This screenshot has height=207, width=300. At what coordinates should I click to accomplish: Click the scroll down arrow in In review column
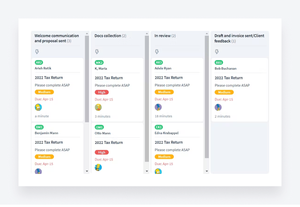pyautogui.click(x=207, y=171)
